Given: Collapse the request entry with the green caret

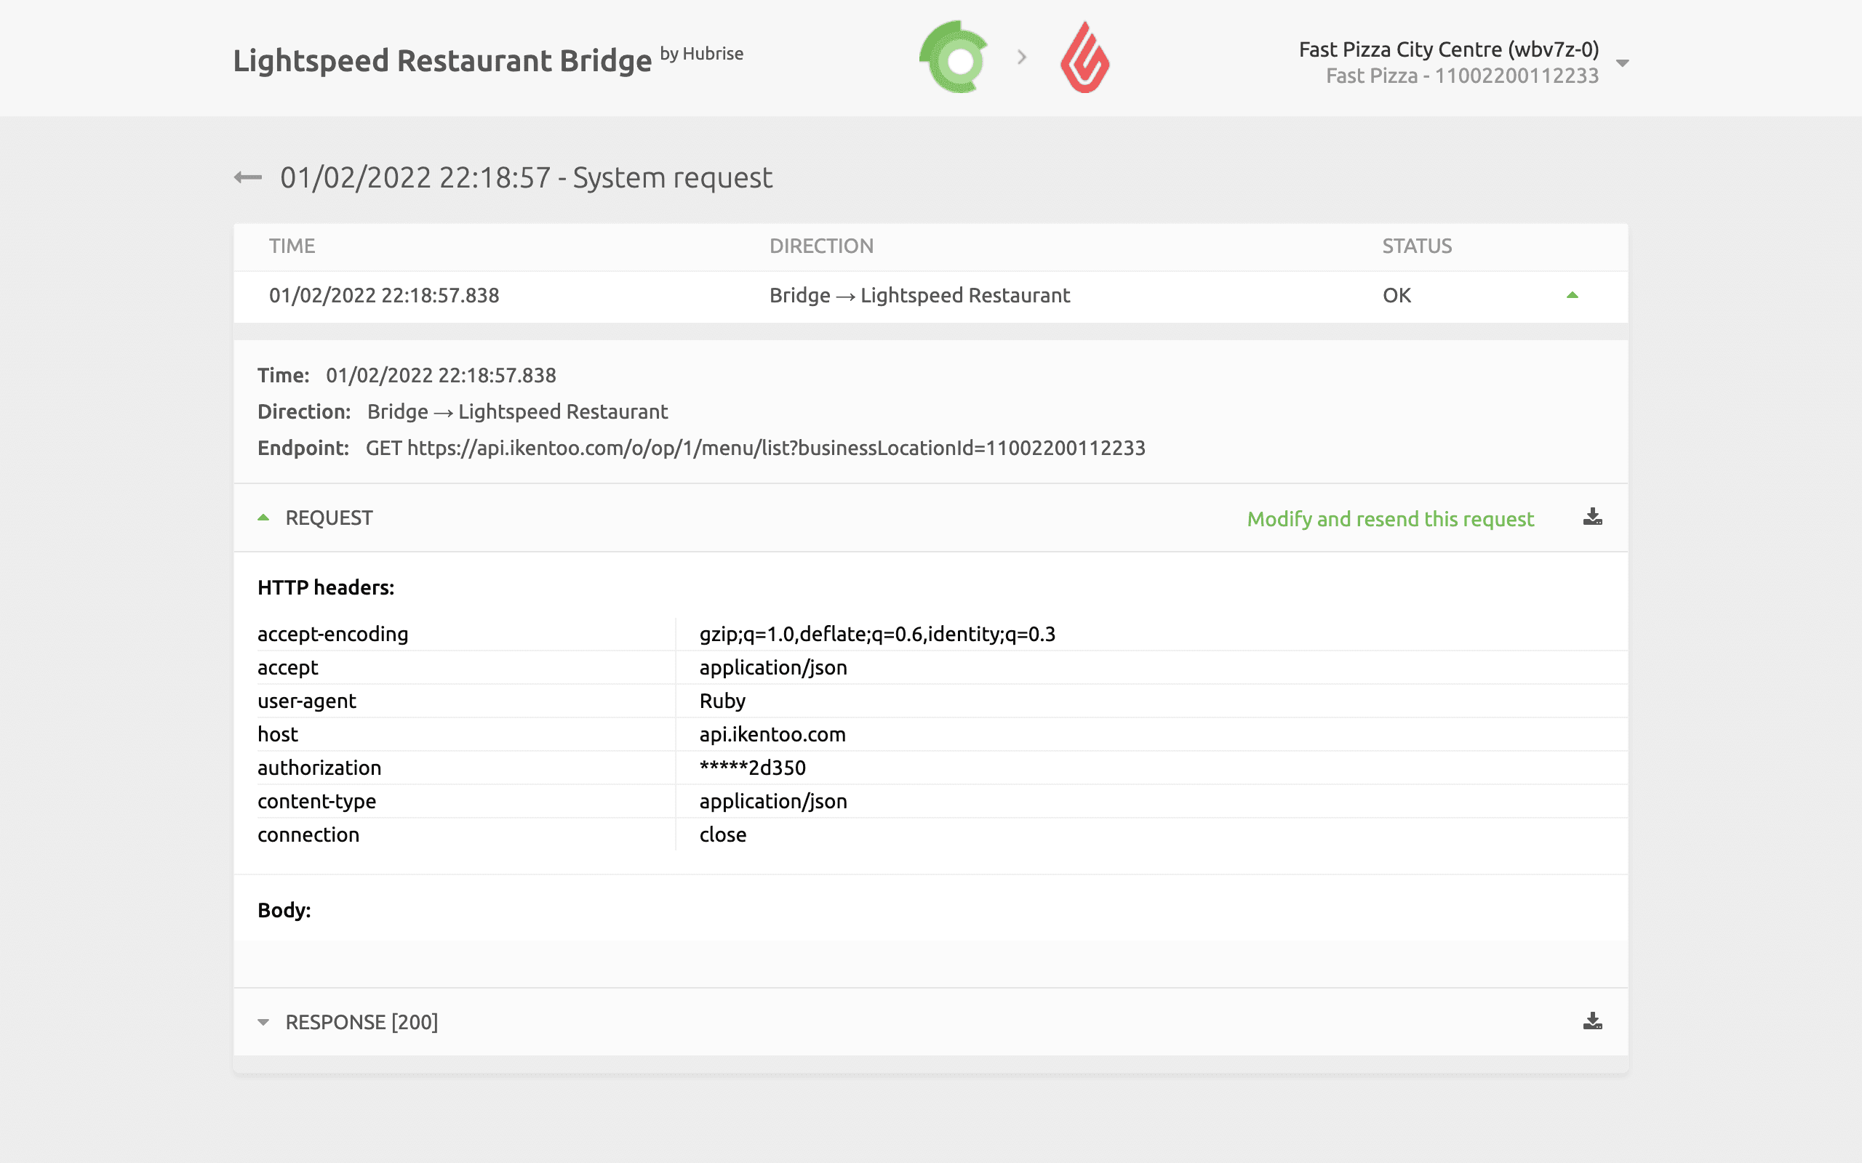Looking at the screenshot, I should [x=1573, y=294].
